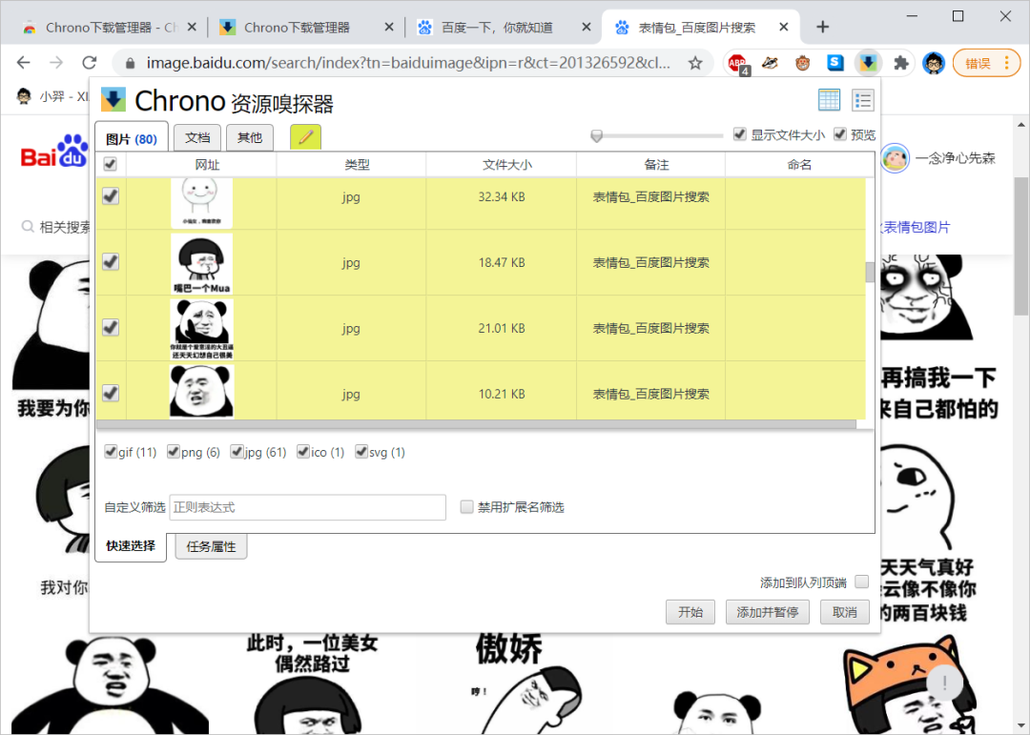Open the ABP adblock extension icon
The width and height of the screenshot is (1030, 735).
coord(737,63)
